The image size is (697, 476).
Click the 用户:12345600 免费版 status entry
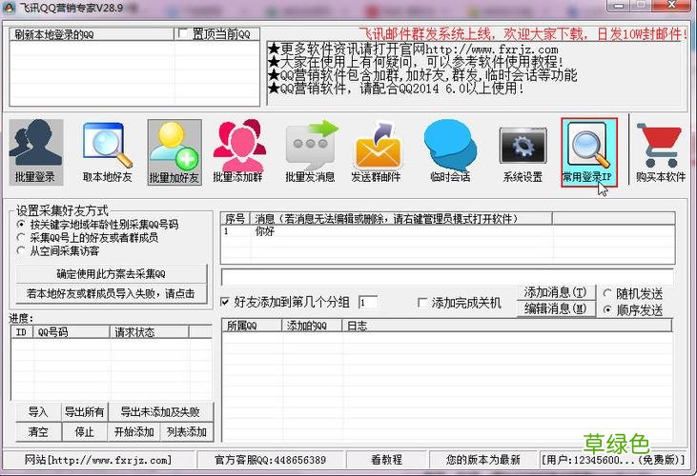(x=614, y=460)
